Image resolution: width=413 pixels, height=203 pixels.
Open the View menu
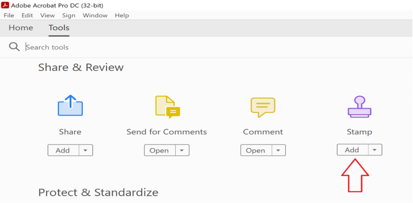pyautogui.click(x=48, y=16)
